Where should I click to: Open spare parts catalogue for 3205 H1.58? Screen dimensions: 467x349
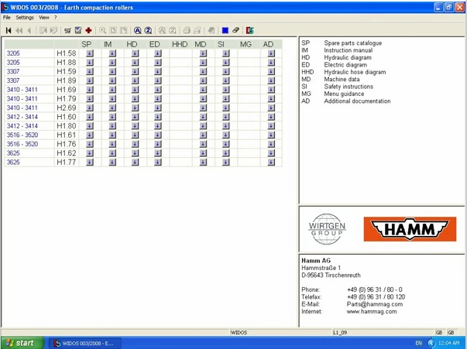[90, 53]
